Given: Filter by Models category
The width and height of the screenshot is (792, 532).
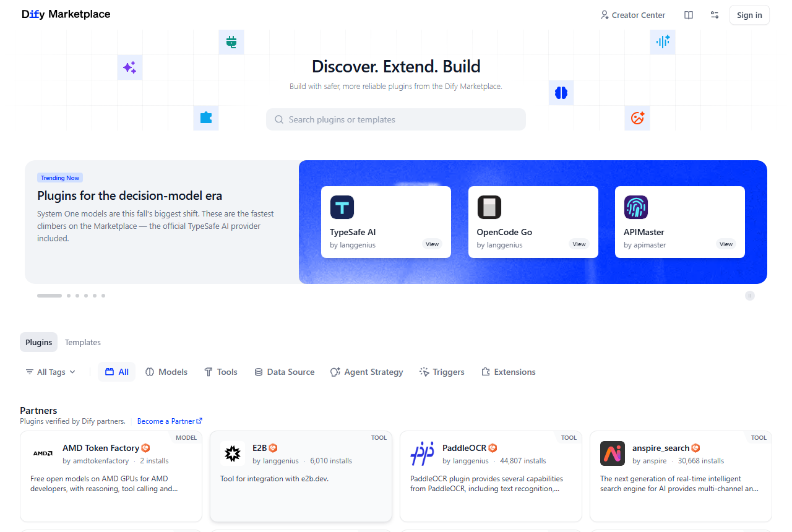Looking at the screenshot, I should coord(166,372).
